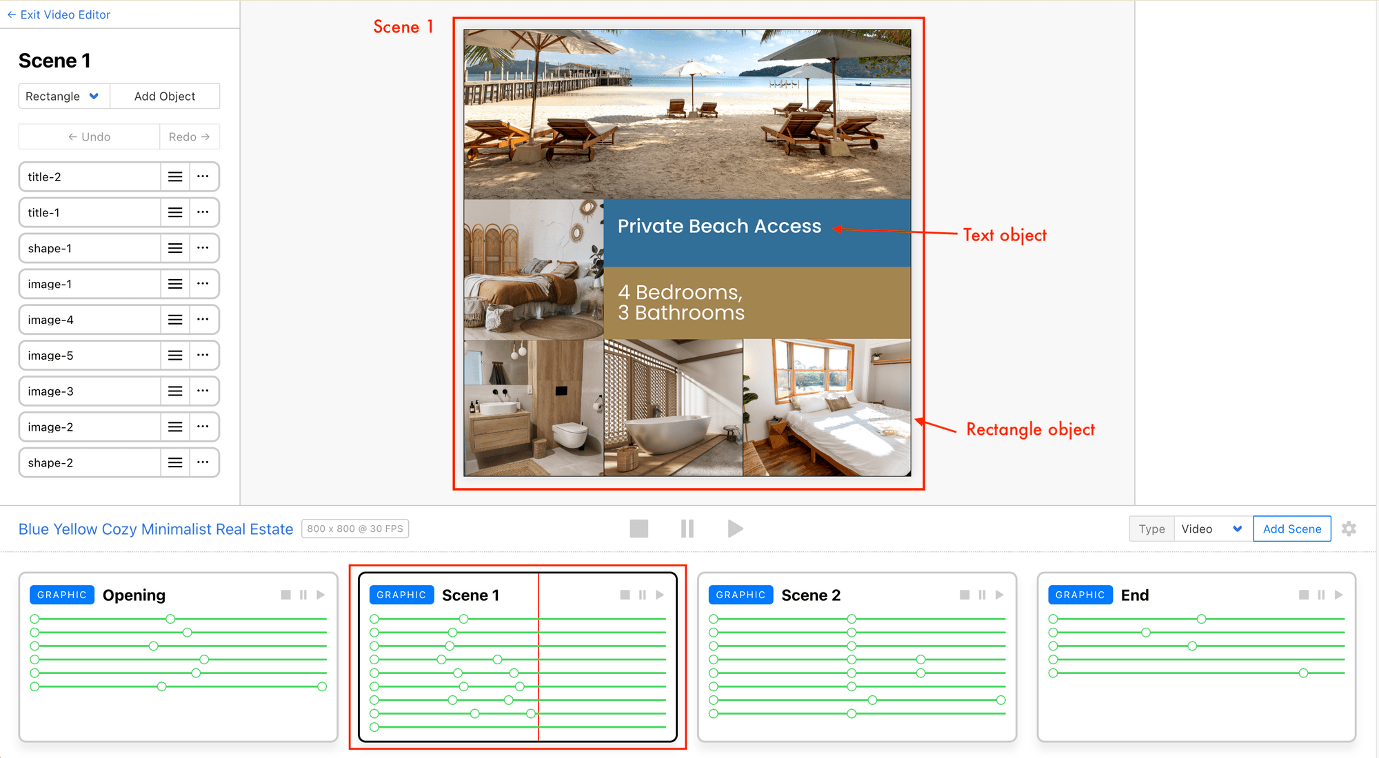The image size is (1379, 758).
Task: Click the reorder handle for shape-1
Action: (x=175, y=249)
